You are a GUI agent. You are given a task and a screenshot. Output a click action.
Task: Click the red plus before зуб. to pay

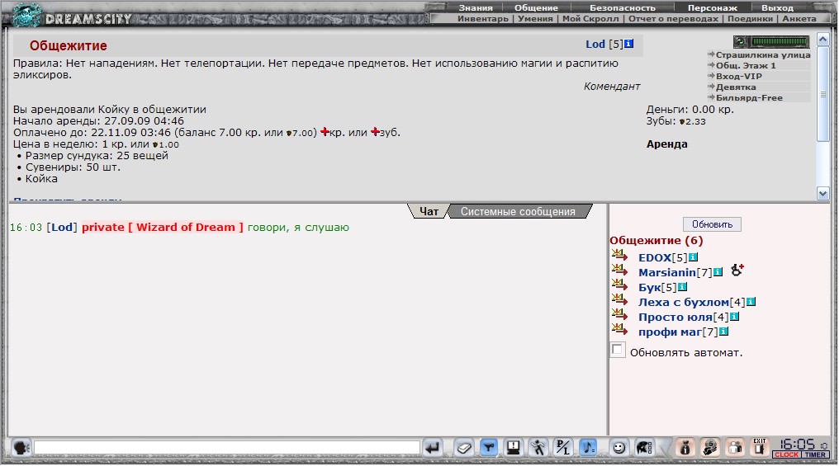(375, 131)
